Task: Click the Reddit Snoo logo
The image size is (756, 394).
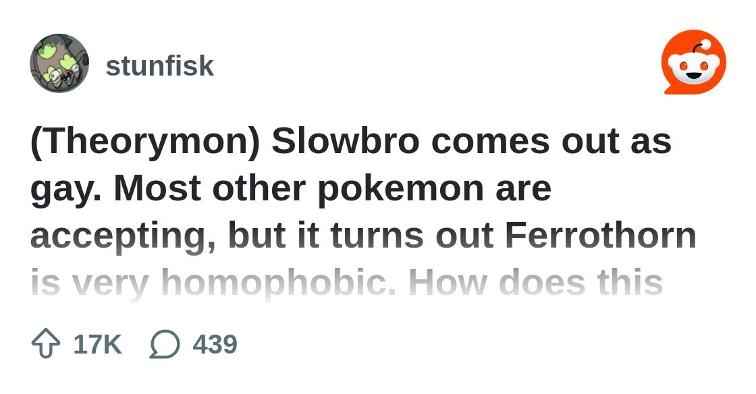Action: (x=693, y=63)
